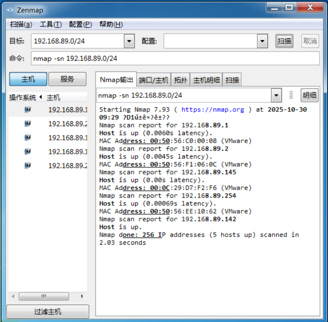The width and height of the screenshot is (328, 322).
Task: Expand the scan output selector dropdown arrow
Action: point(276,95)
